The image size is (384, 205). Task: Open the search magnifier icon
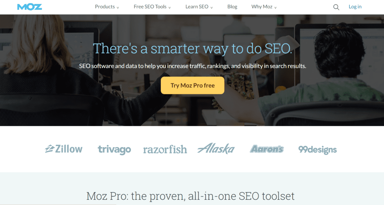click(336, 7)
